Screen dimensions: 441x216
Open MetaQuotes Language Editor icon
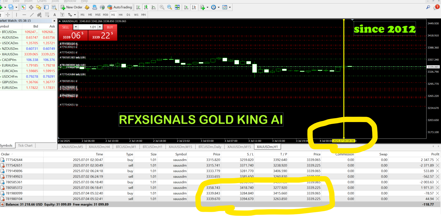tap(87, 7)
